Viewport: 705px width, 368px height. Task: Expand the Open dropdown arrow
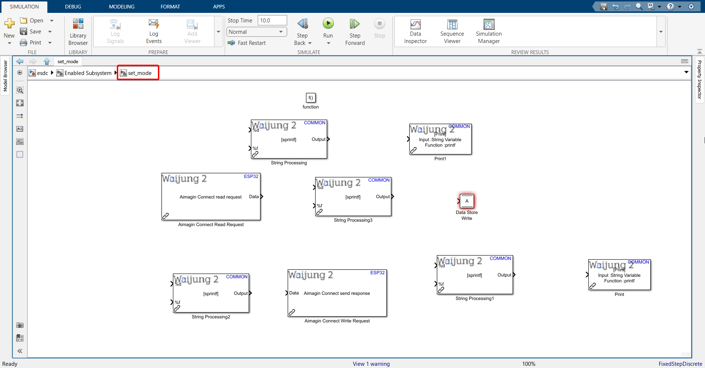(52, 21)
